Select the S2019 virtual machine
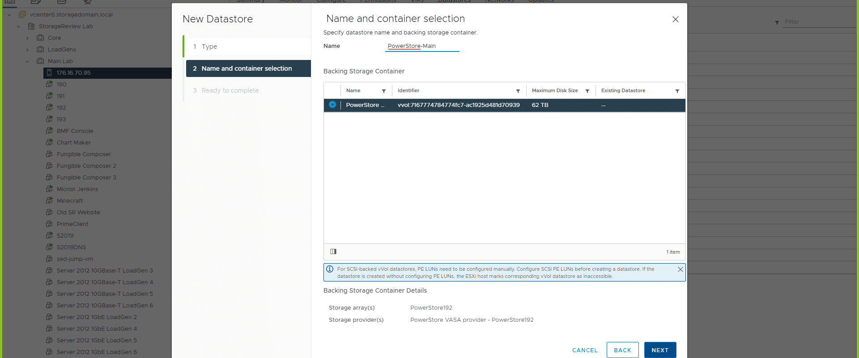This screenshot has width=859, height=358. pyautogui.click(x=65, y=236)
